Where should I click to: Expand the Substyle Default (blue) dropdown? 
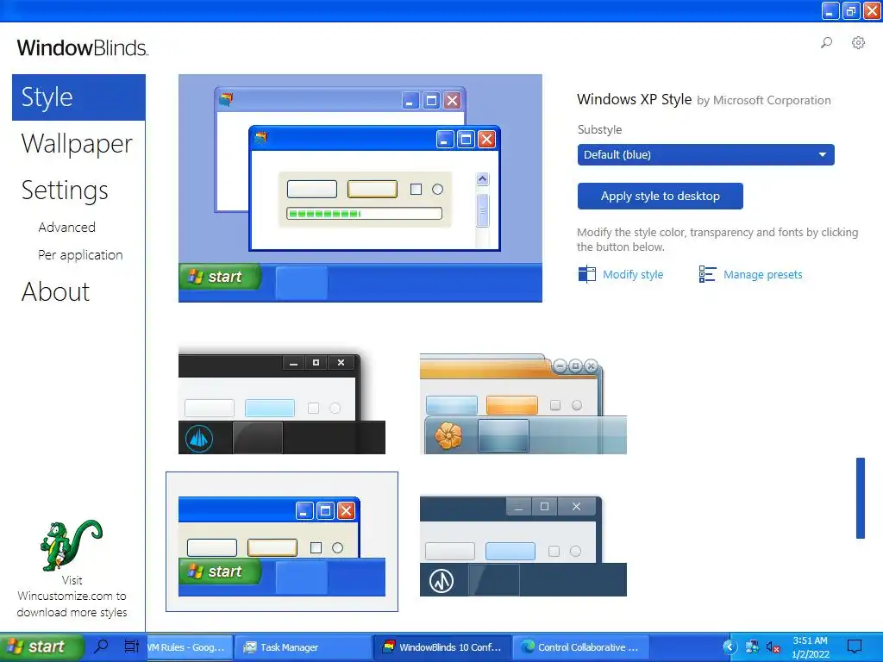point(705,155)
